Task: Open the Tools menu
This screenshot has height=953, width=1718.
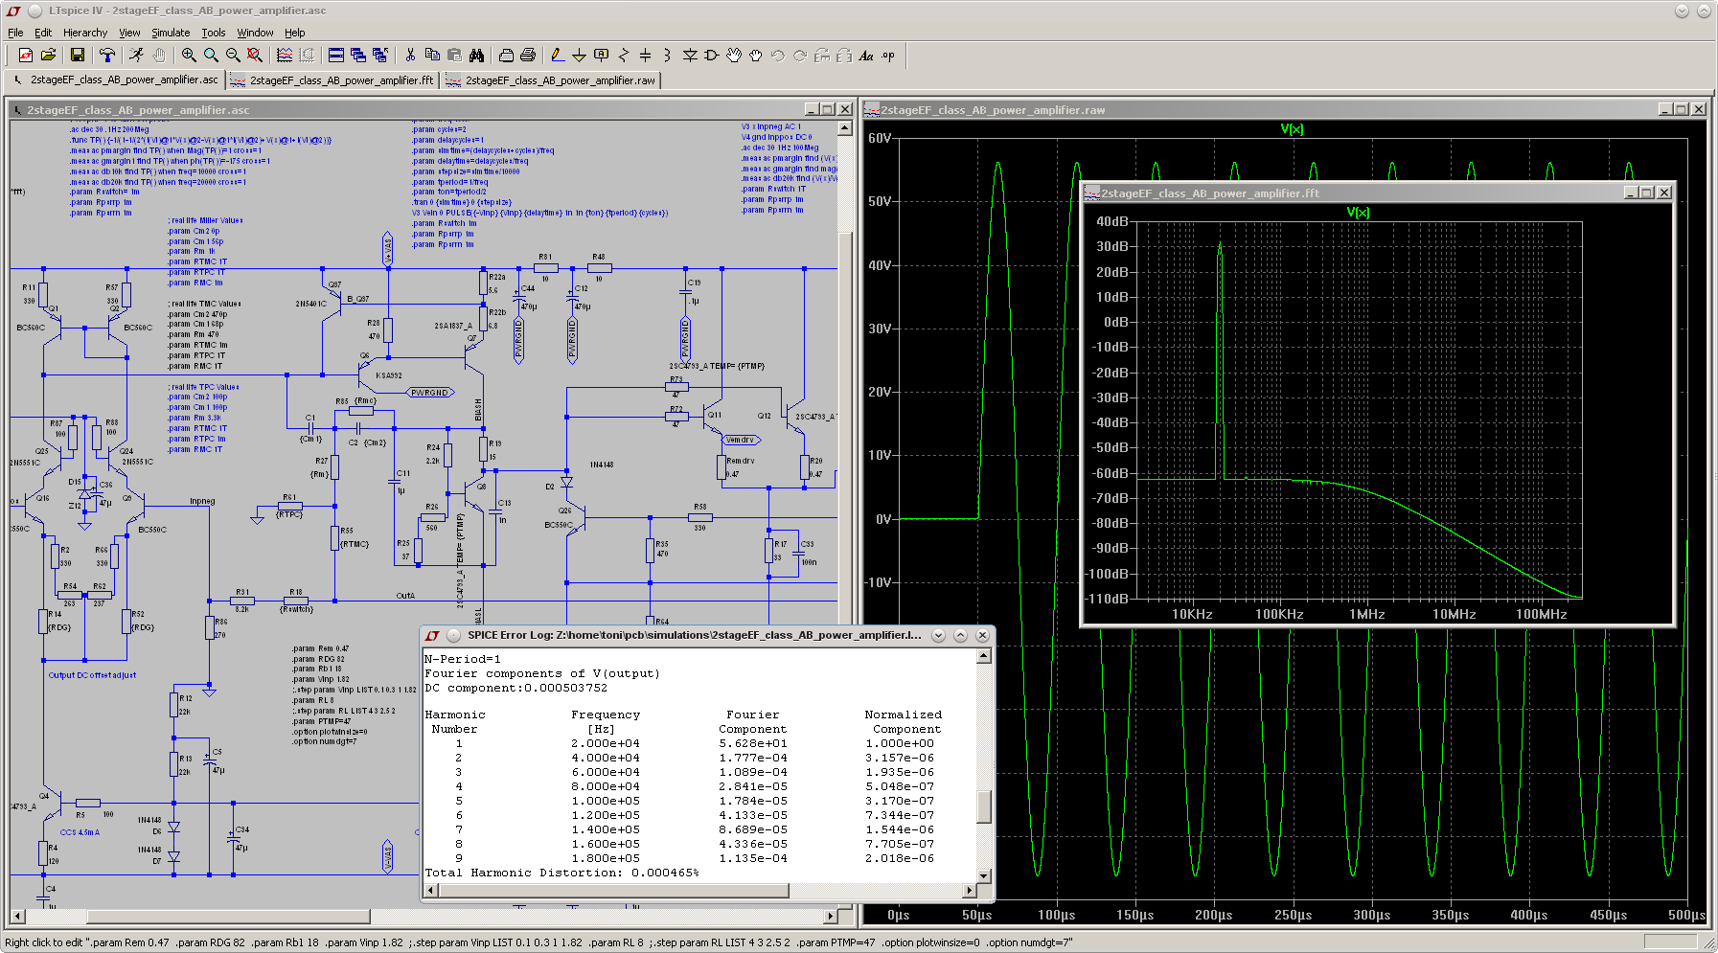Action: pyautogui.click(x=213, y=33)
